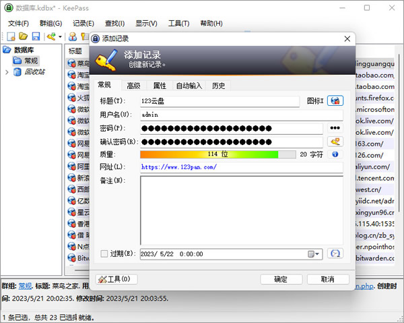Viewport: 404px width, 323px height.
Task: Open the Add entry dropdown arrow in toolbar
Action: (x=60, y=36)
